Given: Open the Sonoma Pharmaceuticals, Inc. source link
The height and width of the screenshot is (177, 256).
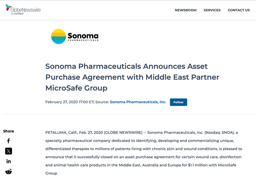Looking at the screenshot, I should click(138, 102).
